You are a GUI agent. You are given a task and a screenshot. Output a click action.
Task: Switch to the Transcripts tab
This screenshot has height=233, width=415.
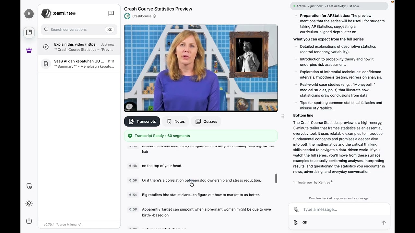[142, 121]
